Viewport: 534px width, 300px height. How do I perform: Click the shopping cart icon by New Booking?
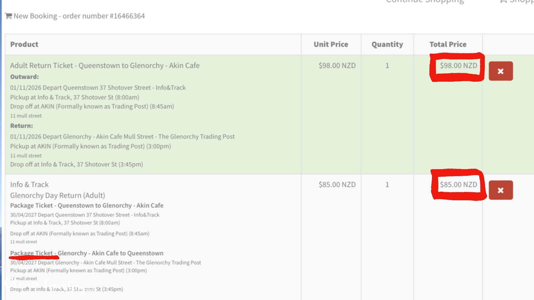[8, 16]
